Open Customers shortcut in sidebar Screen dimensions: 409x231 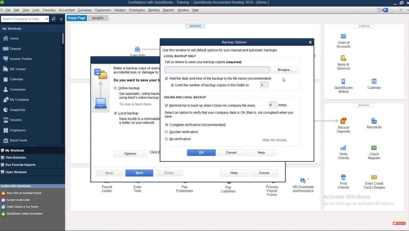[x=17, y=90]
